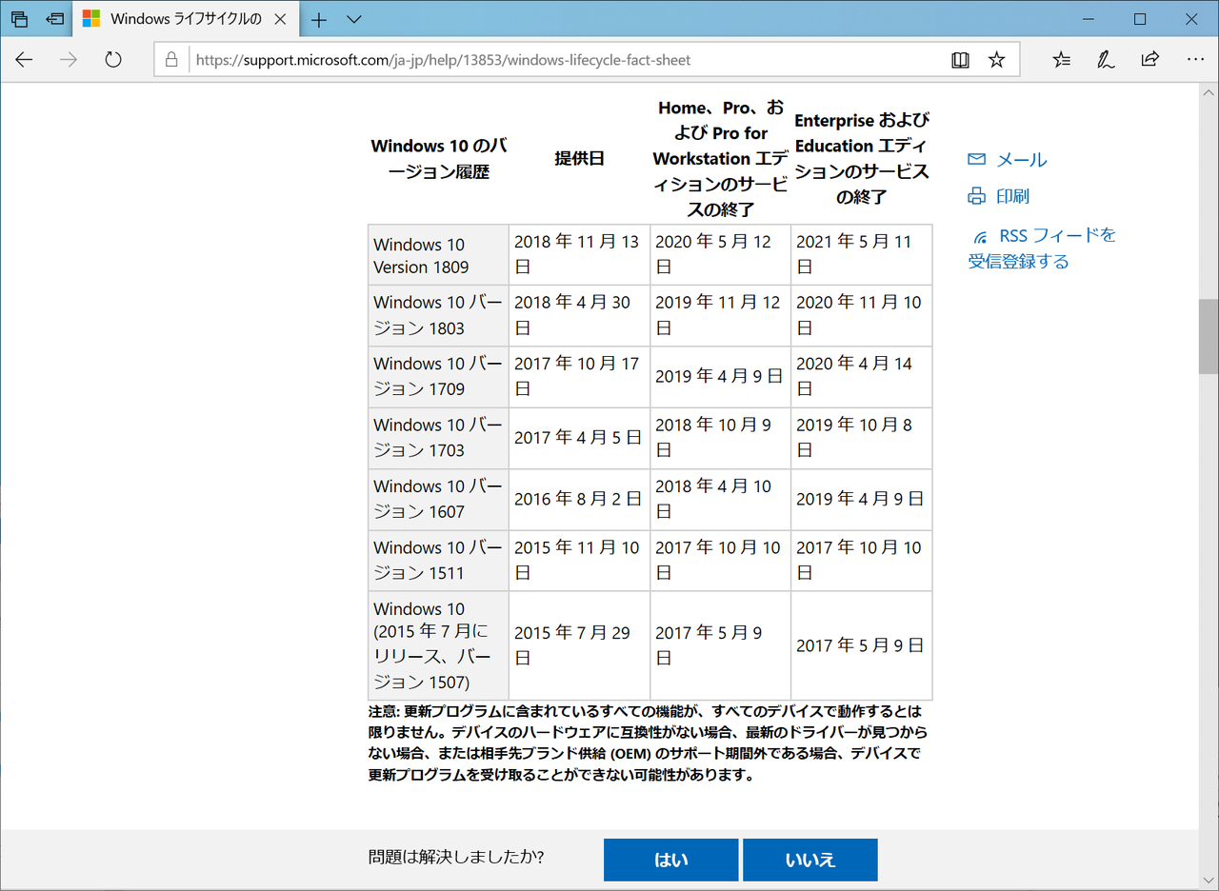This screenshot has width=1219, height=891.
Task: Click the 2020 年 4 月 14 日 cell
Action: (x=861, y=376)
